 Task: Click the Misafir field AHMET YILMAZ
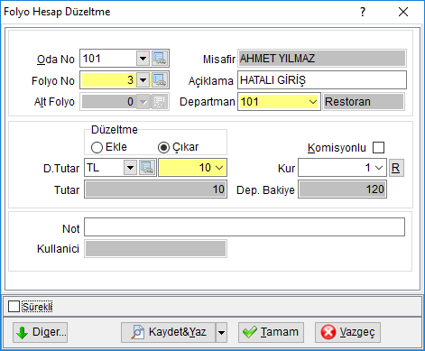click(322, 59)
